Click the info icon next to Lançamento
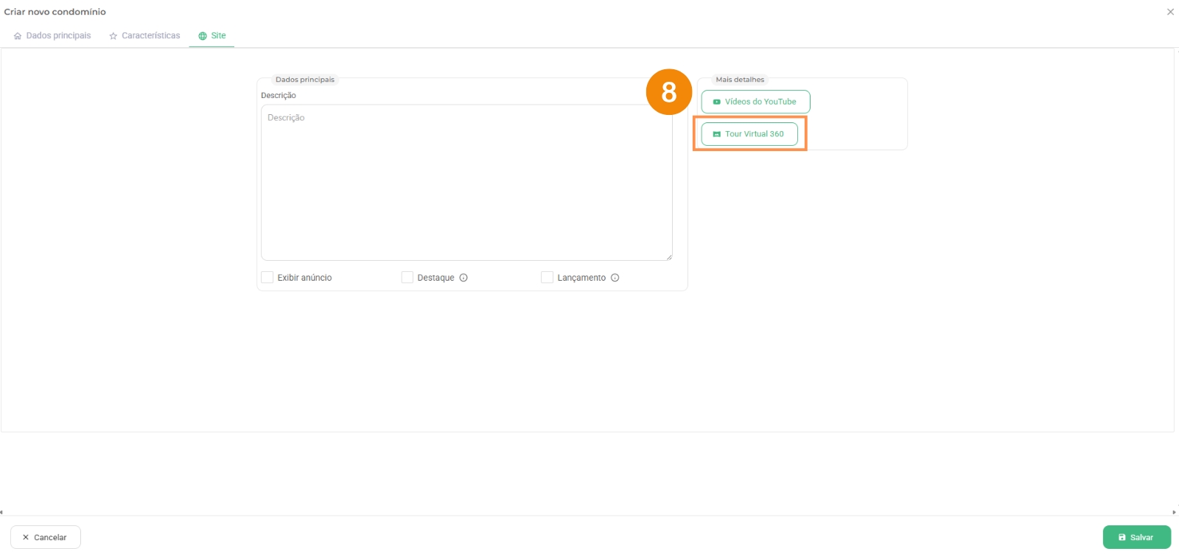The height and width of the screenshot is (557, 1179). pyautogui.click(x=615, y=278)
